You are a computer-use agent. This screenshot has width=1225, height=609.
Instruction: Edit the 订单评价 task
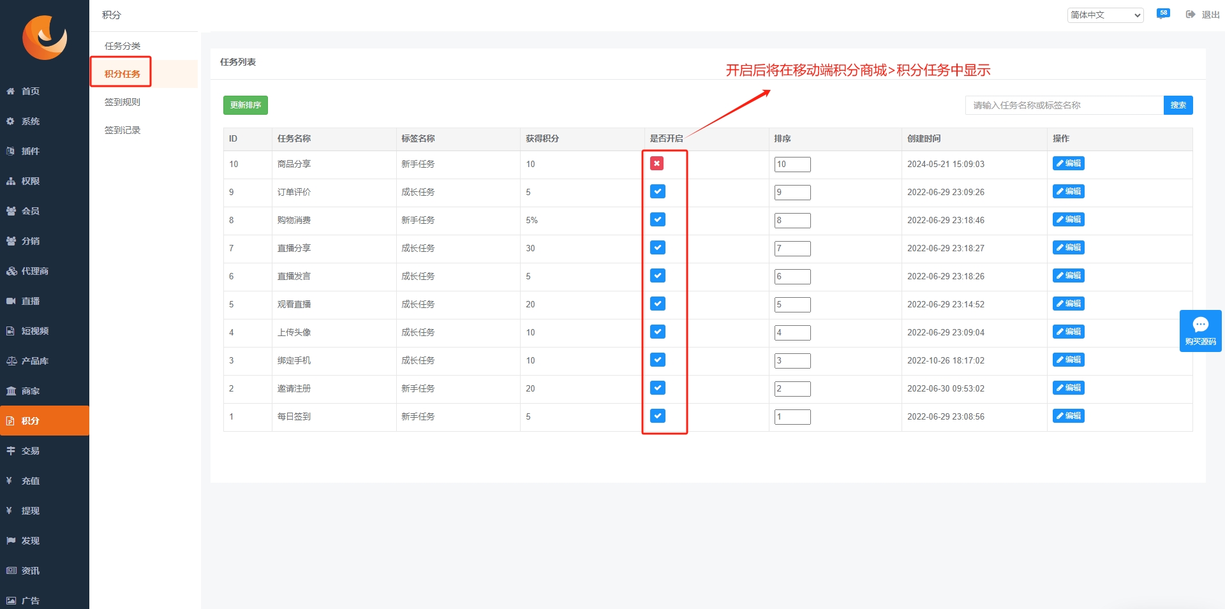[1068, 191]
